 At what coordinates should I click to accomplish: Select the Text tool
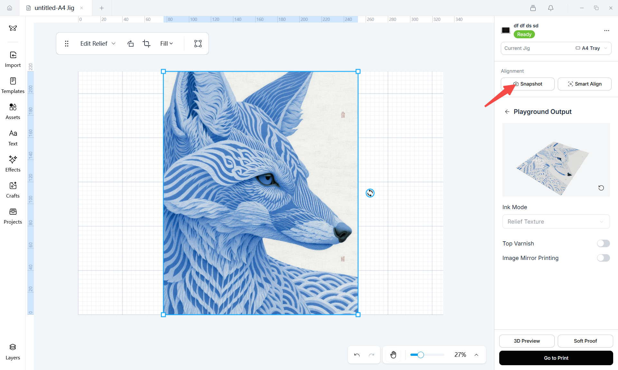(x=13, y=138)
